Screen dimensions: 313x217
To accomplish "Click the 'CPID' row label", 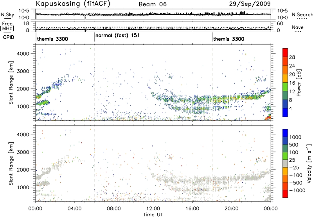I will coord(9,37).
